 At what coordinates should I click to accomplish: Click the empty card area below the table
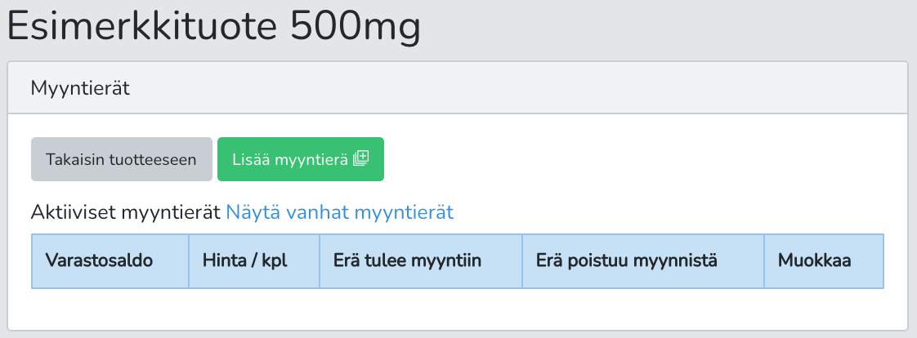click(x=458, y=309)
